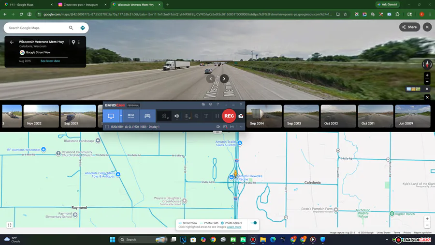Click Bandicam webcam overlay icon
This screenshot has height=245, width=435.
click(x=164, y=116)
